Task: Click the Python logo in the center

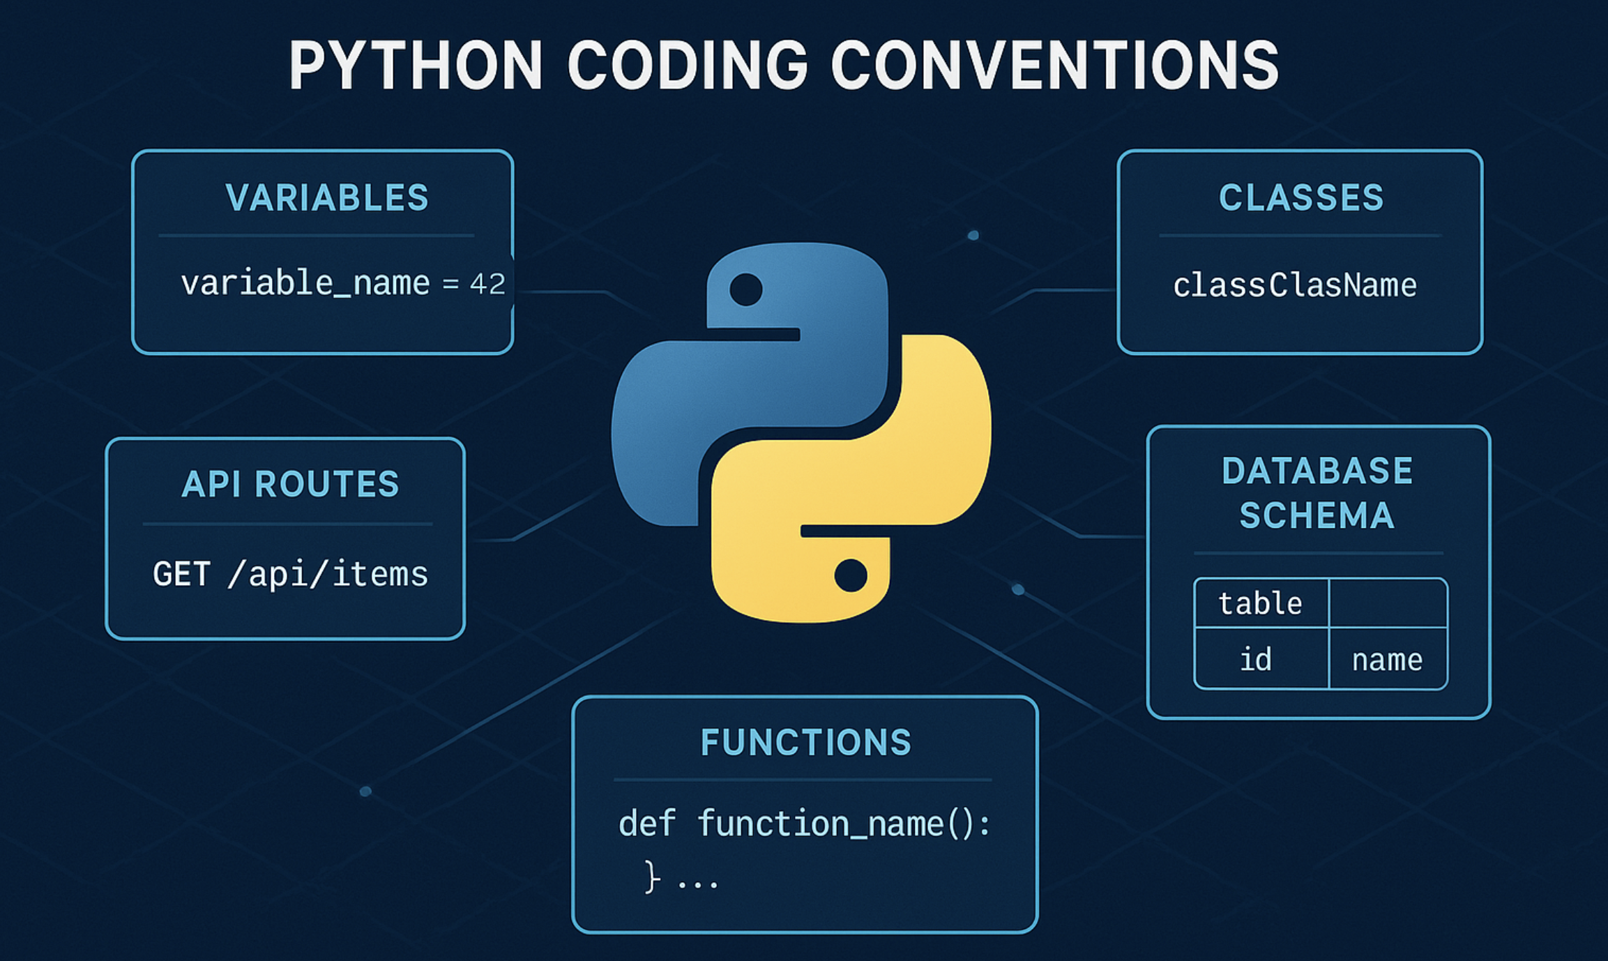Action: click(801, 432)
